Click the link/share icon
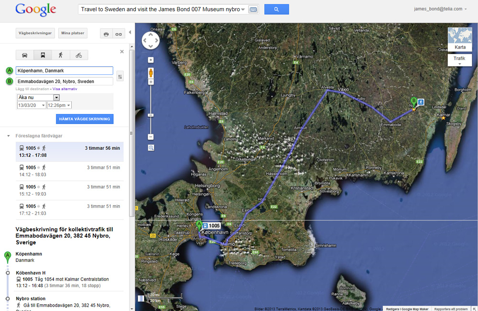The image size is (478, 311). [x=118, y=34]
